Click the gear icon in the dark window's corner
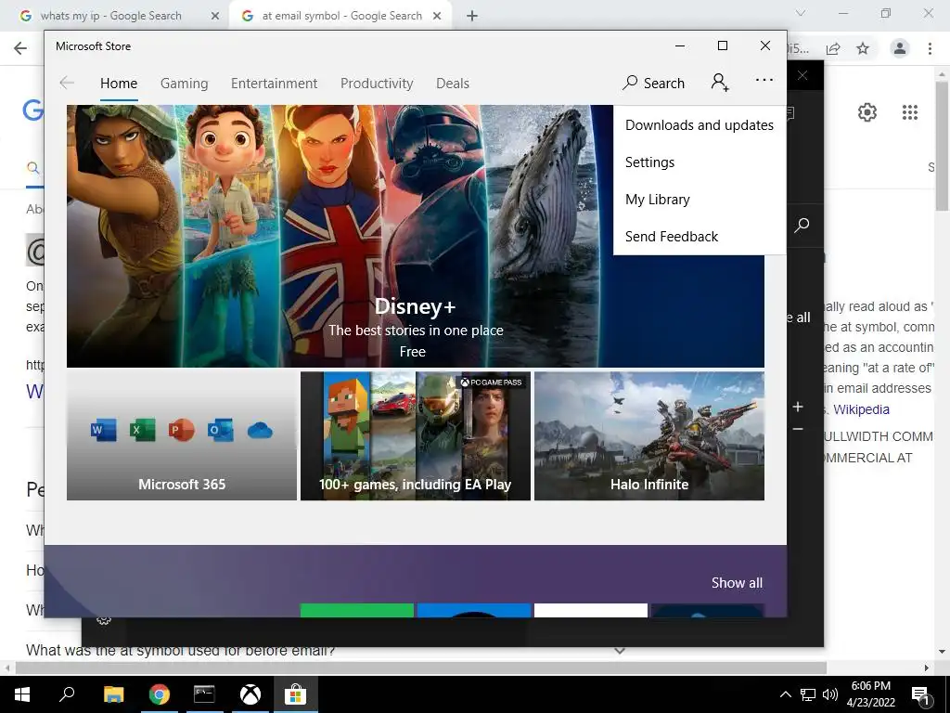 point(104,621)
